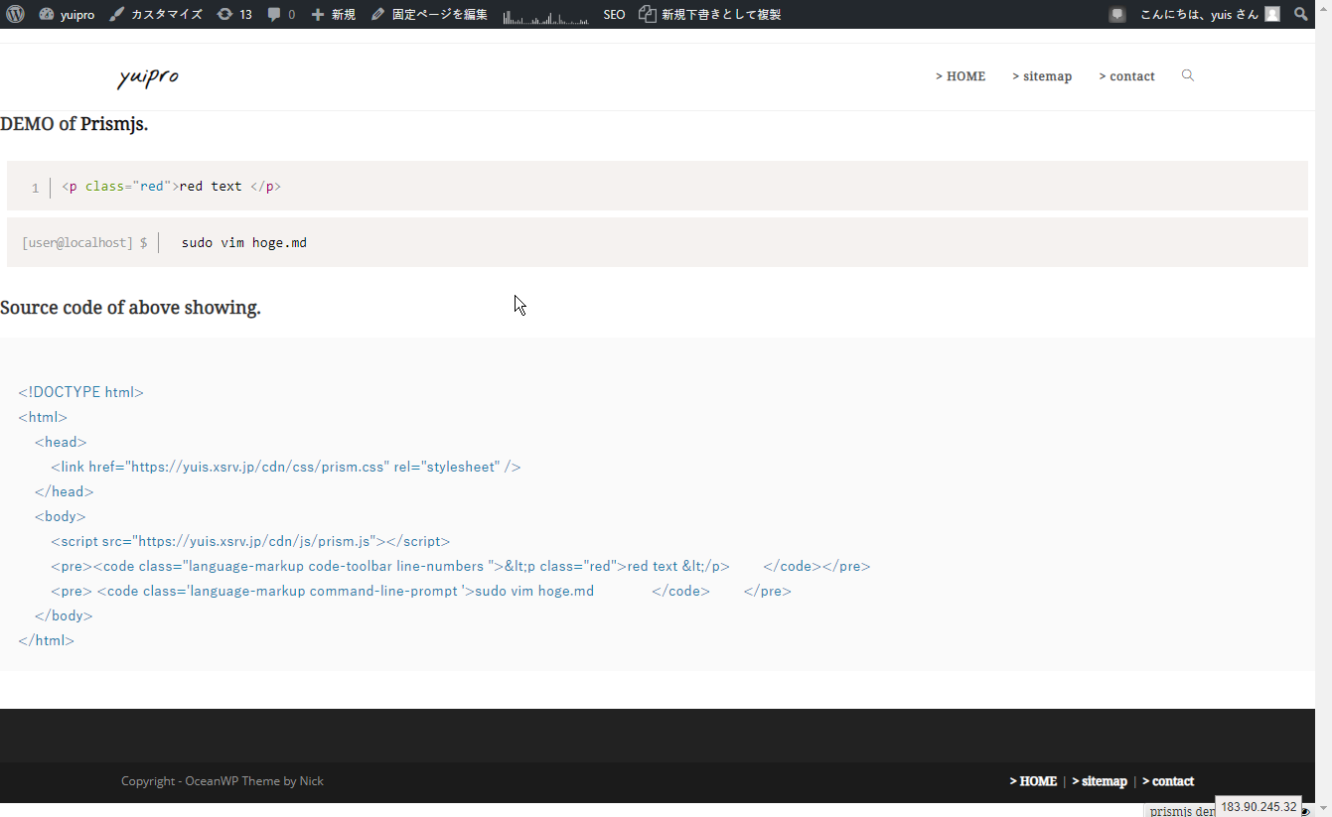Toggle the header search icon

click(x=1188, y=75)
